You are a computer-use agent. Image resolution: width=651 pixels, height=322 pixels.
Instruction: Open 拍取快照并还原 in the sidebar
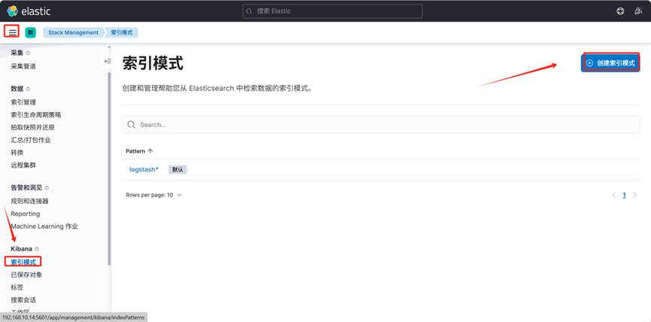point(33,127)
